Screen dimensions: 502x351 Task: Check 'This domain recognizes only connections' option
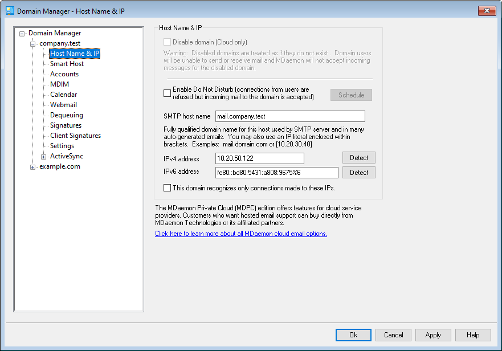coord(168,187)
